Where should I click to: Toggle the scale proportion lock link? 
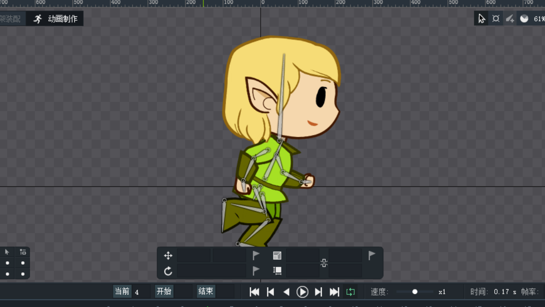click(x=324, y=263)
